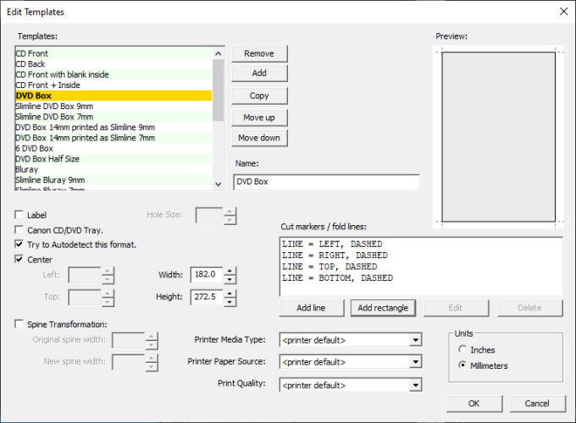Select the LINE = TOP, DASHED entry

point(330,266)
